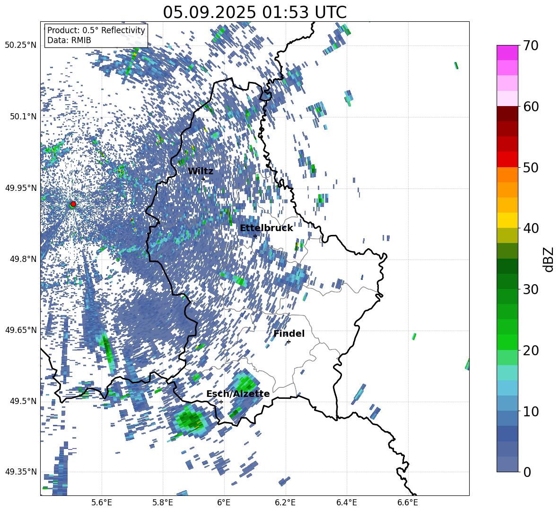Click colorbar tick label 60
The width and height of the screenshot is (560, 512).
click(531, 107)
